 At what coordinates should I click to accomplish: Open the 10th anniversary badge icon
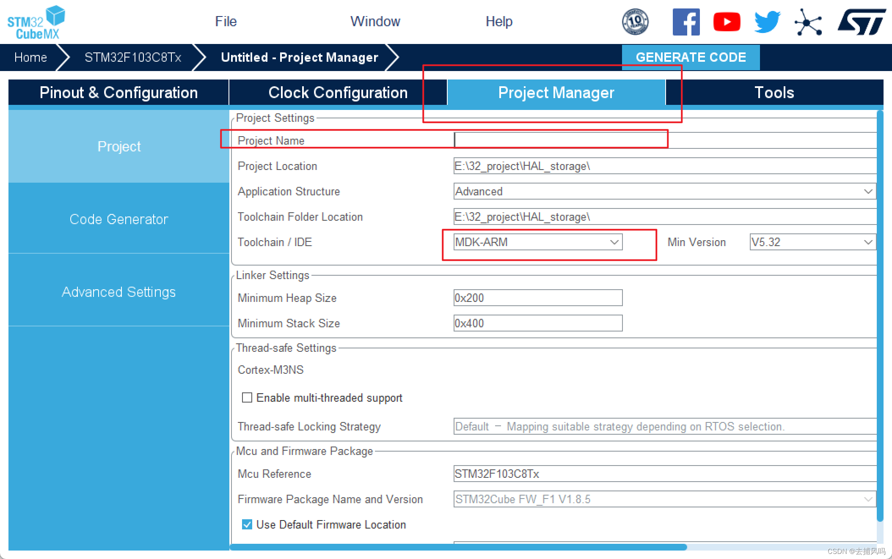635,22
